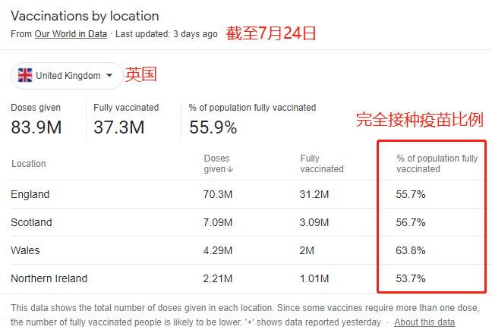Click the dropdown arrow beside United Kingdom
Viewport: 492px width, 333px height.
click(109, 75)
